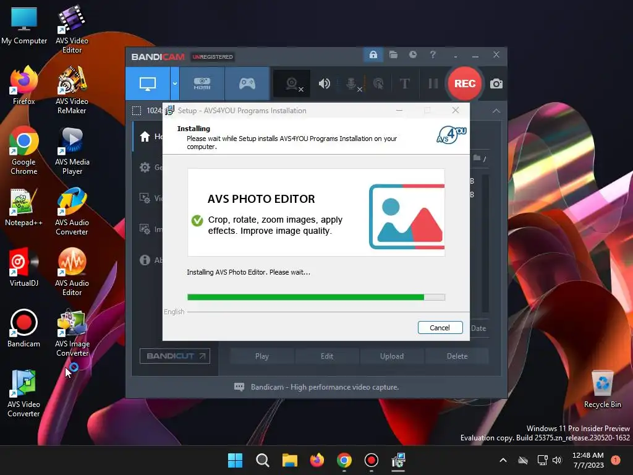
Task: Select Bandicam game recording mode
Action: point(247,83)
